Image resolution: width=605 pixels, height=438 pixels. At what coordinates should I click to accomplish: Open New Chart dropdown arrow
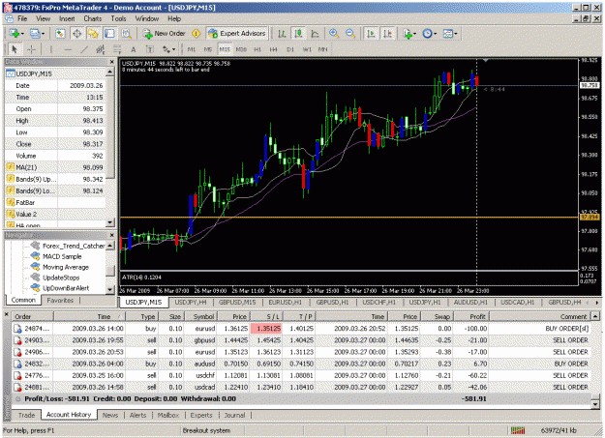pos(22,34)
